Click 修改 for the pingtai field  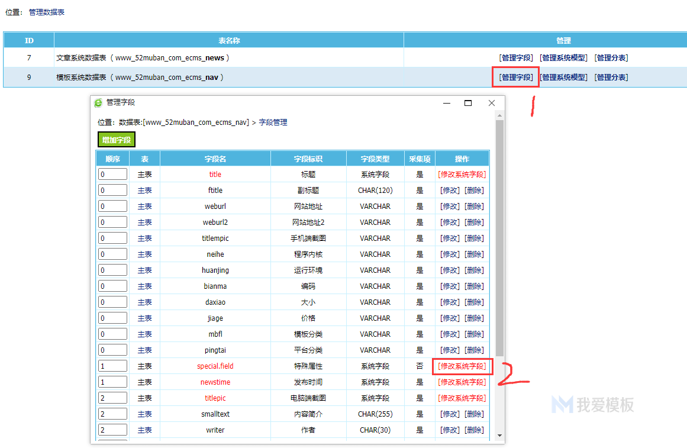tap(450, 350)
